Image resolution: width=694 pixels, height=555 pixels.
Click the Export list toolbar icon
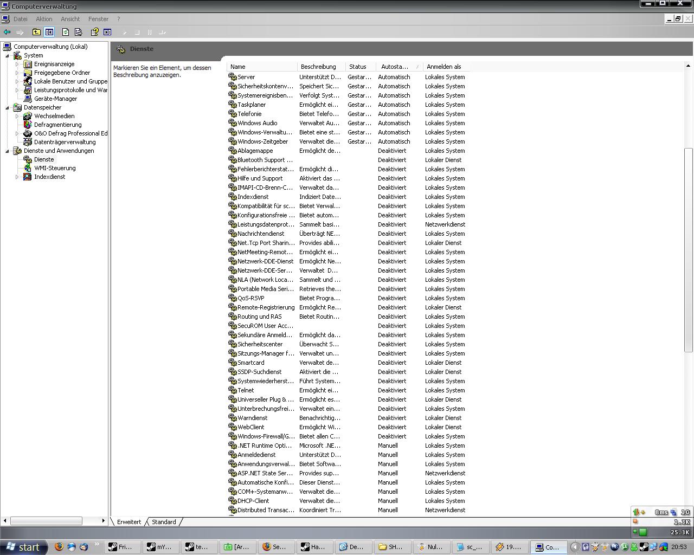pyautogui.click(x=79, y=32)
